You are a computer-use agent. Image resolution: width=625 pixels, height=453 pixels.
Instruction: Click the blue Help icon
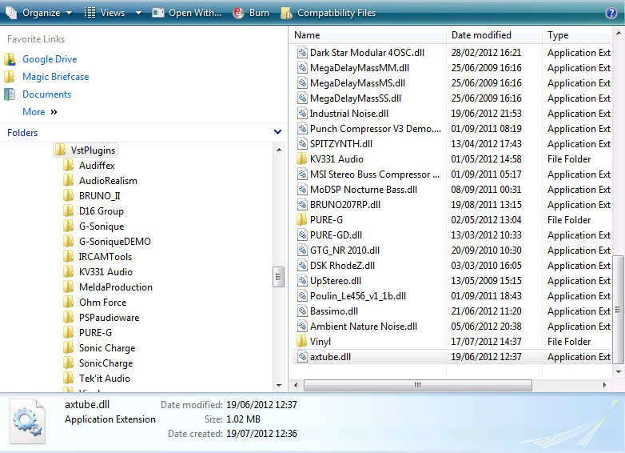[x=611, y=13]
